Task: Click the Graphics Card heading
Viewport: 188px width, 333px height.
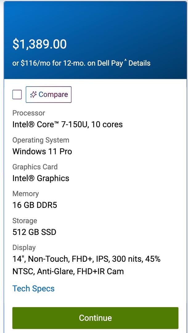Action: pyautogui.click(x=35, y=167)
